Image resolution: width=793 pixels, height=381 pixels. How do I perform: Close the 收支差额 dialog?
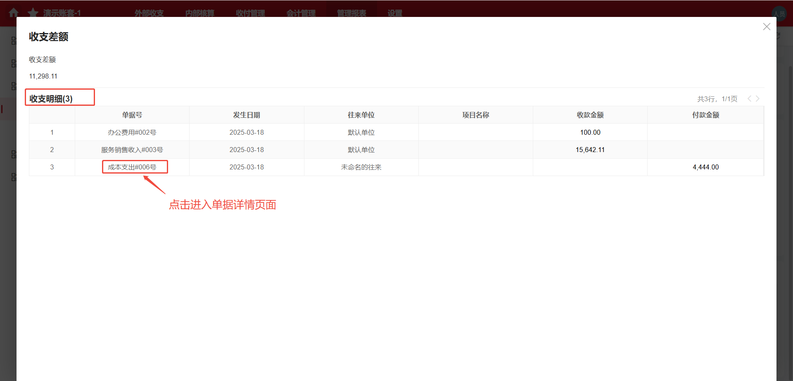[x=767, y=26]
